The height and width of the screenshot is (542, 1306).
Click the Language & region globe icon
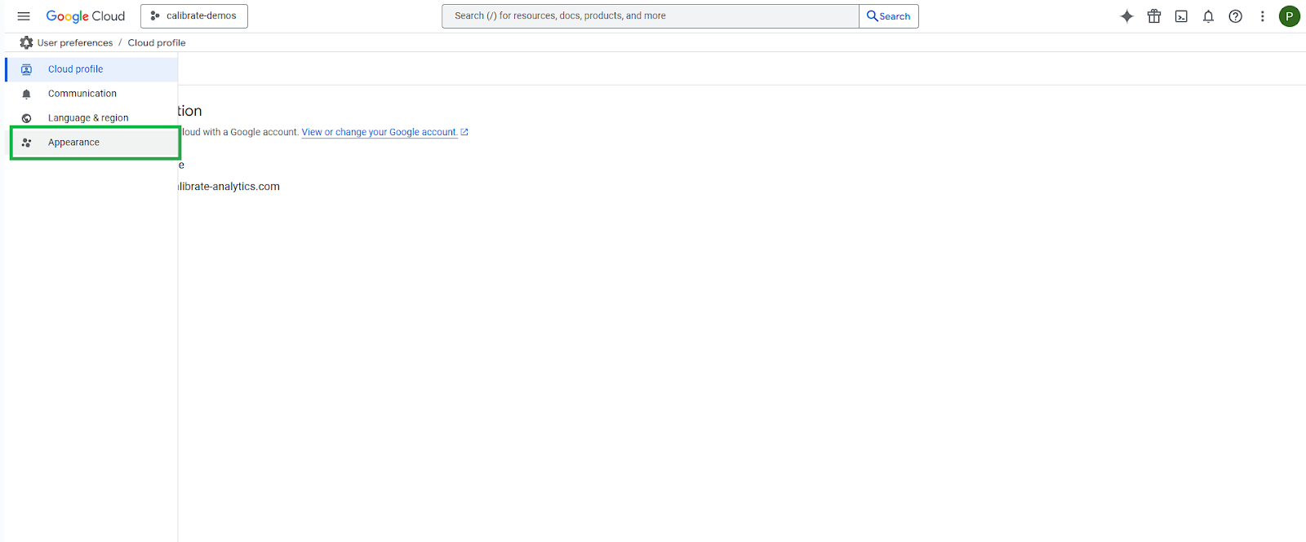(26, 118)
